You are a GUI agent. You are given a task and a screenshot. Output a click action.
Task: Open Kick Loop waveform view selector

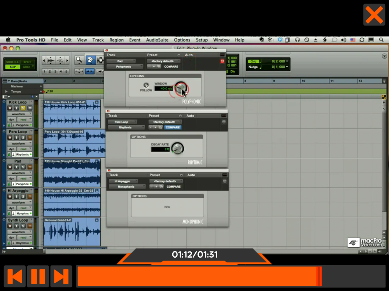[19, 114]
